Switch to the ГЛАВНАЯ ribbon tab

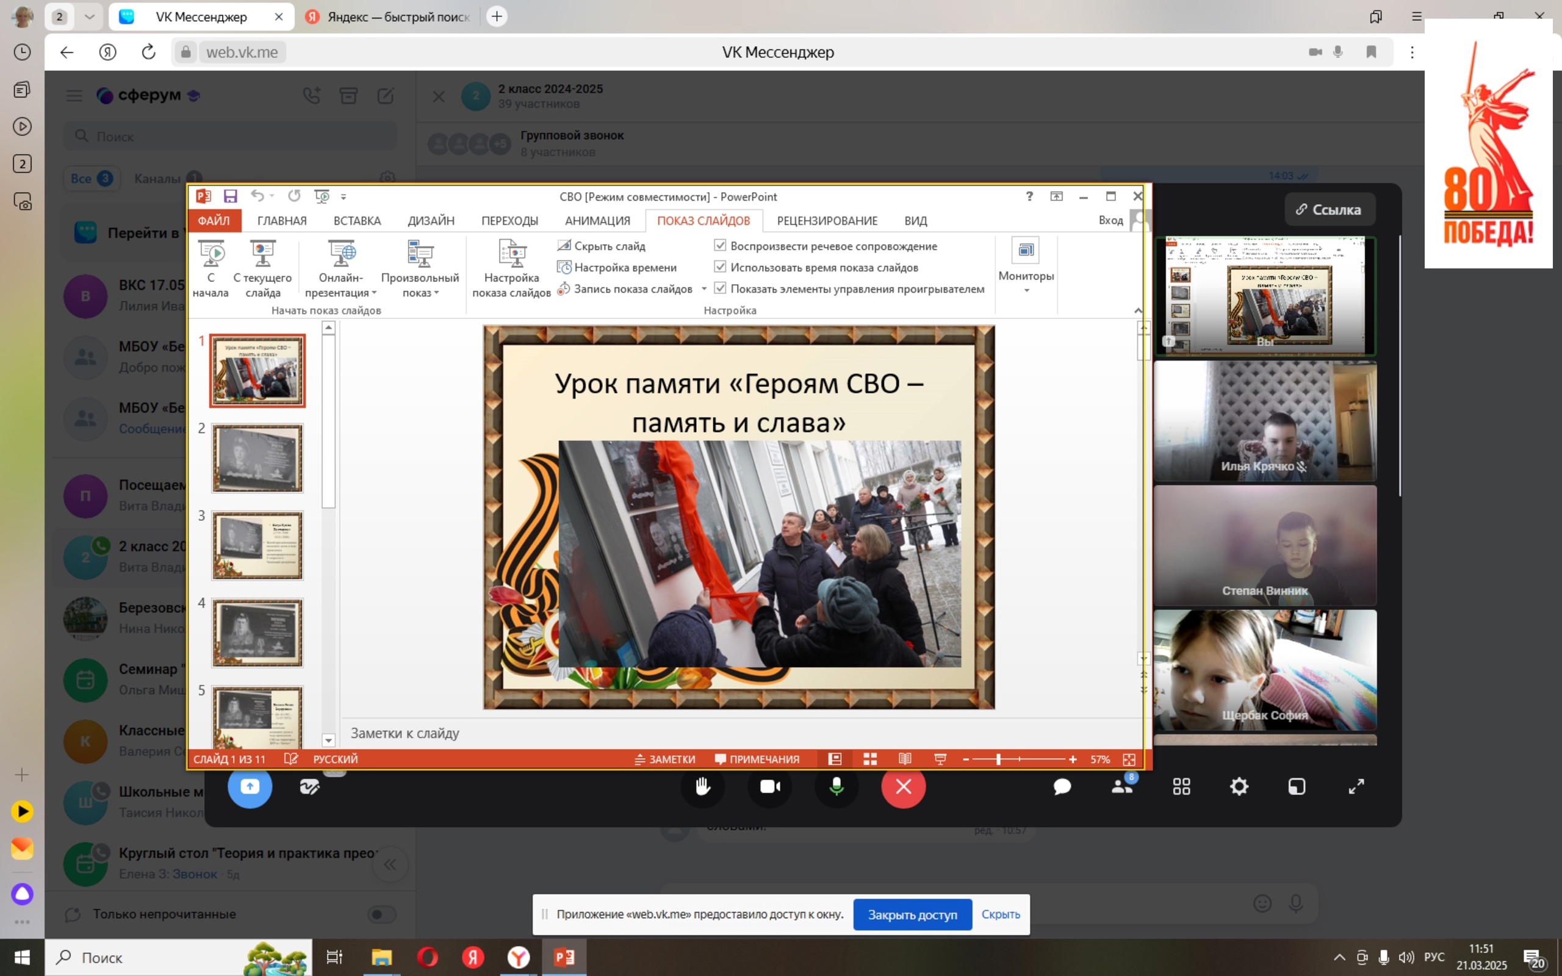[282, 221]
